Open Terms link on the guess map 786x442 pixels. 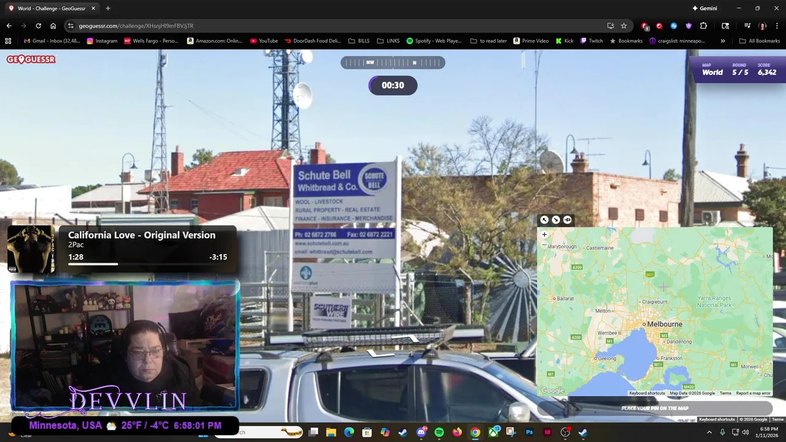tap(725, 393)
